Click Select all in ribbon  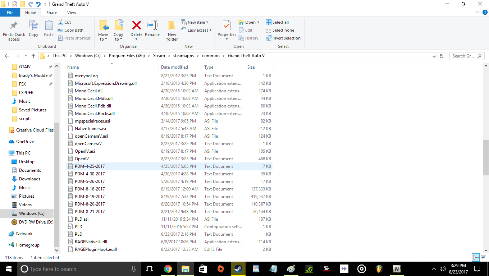tap(277, 22)
